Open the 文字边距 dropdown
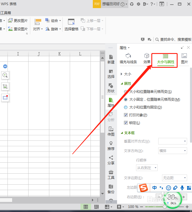 174,178
